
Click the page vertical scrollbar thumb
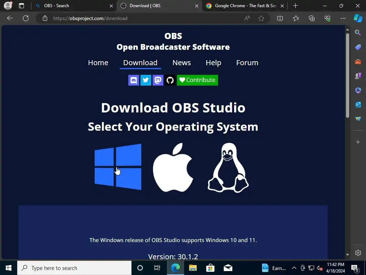pos(347,75)
